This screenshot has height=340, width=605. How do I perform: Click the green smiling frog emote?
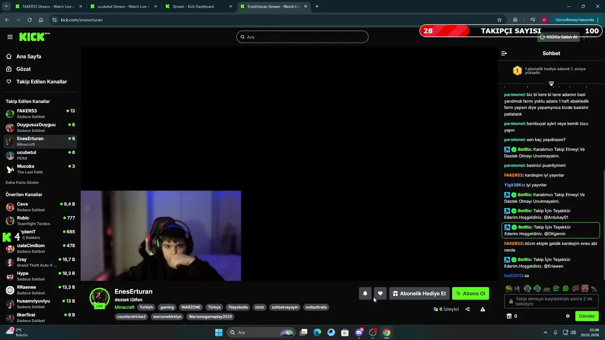565,289
